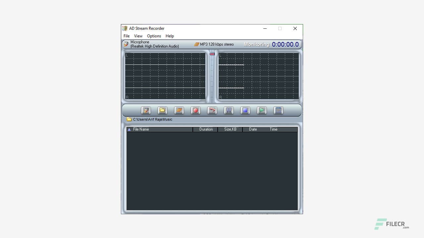This screenshot has height=238, width=424.
Task: Click the Monitoring status label
Action: click(256, 44)
